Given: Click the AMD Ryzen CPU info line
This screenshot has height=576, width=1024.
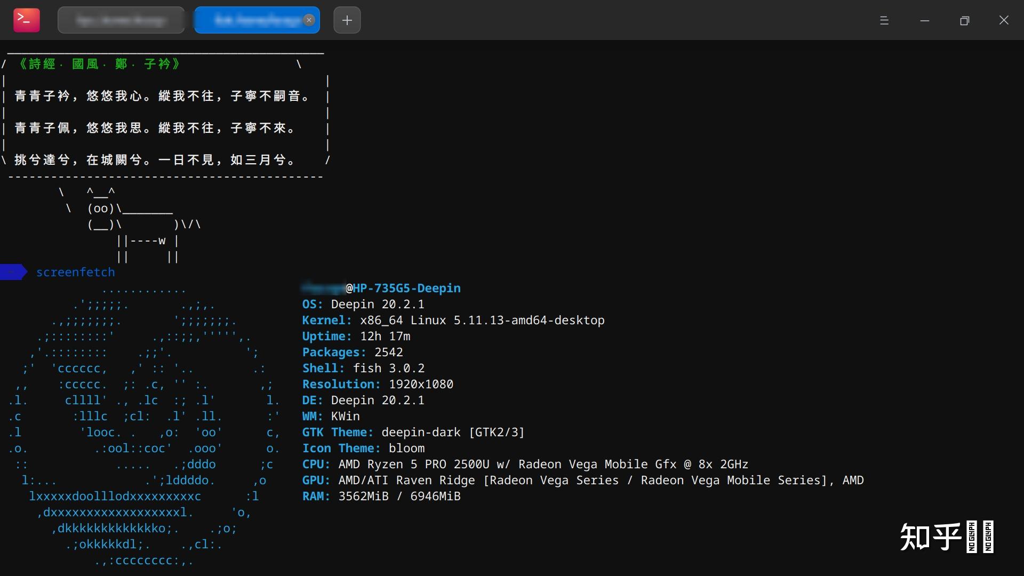Looking at the screenshot, I should coord(525,465).
